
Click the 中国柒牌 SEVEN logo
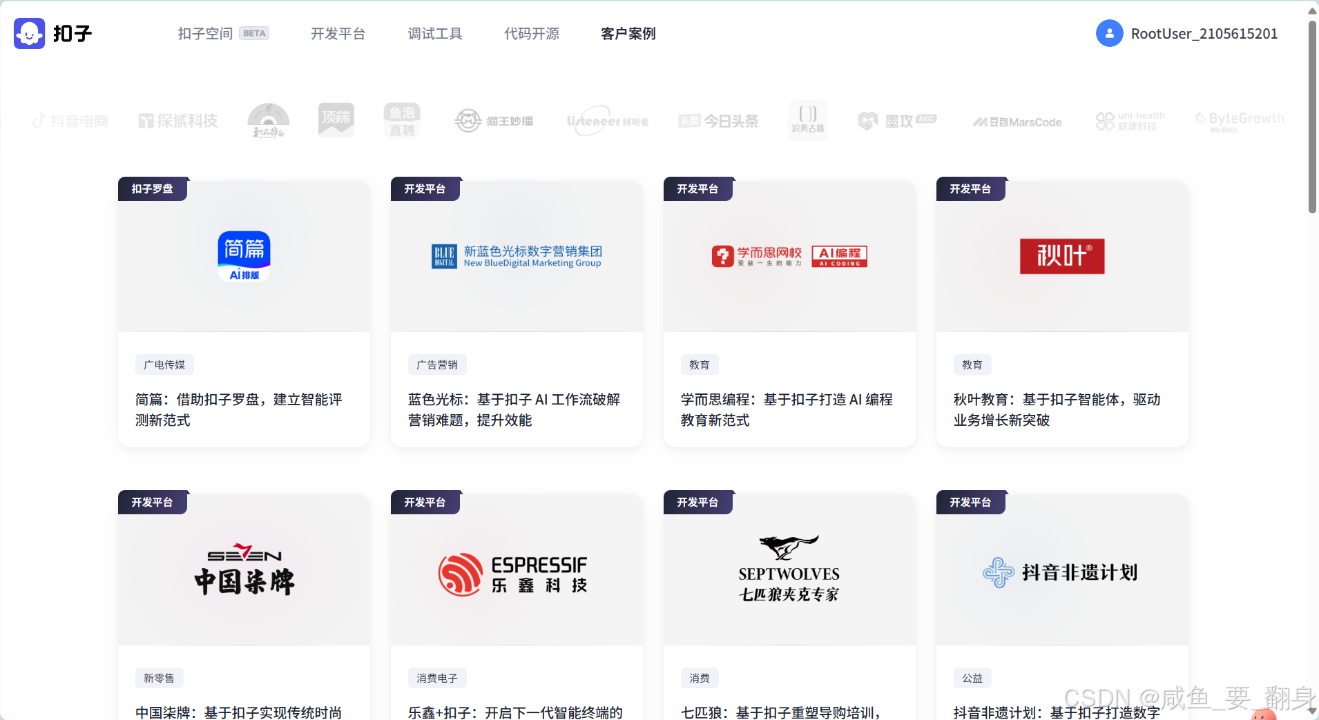pos(244,570)
